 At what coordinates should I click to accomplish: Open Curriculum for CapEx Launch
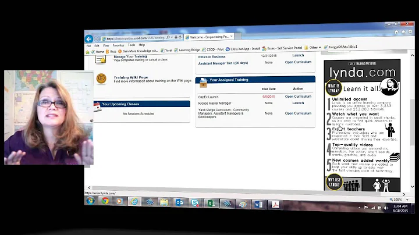[x=298, y=97]
